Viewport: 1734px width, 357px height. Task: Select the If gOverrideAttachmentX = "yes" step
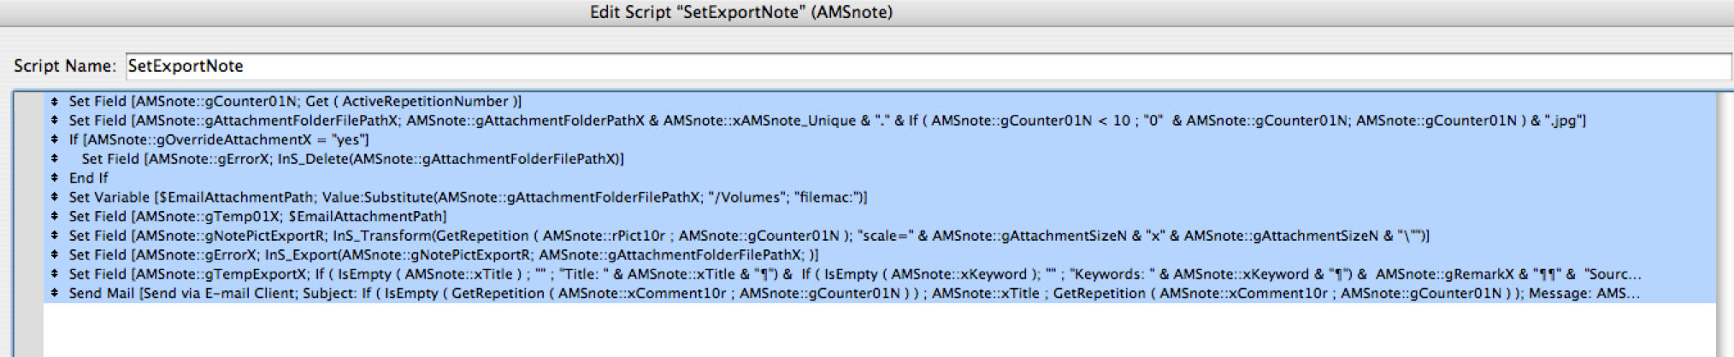pos(219,139)
